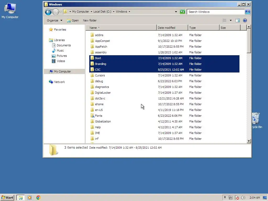
Task: Click My Computer in the address breadcrumb
Action: tap(81, 12)
